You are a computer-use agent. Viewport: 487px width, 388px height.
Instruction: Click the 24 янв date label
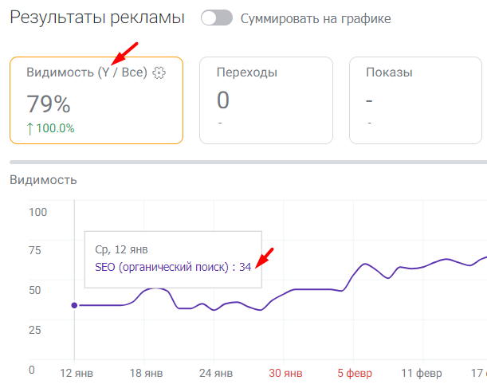coord(215,372)
